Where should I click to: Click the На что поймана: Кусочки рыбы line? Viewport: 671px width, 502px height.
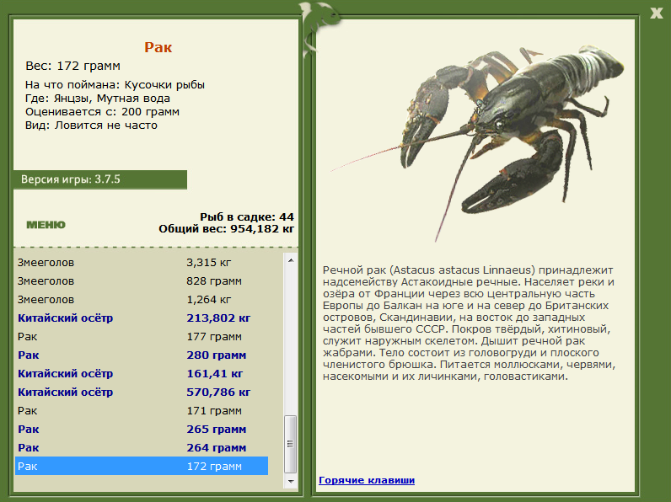pyautogui.click(x=115, y=85)
